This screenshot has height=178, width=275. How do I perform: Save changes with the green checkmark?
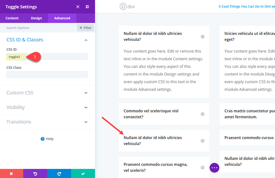[83, 174]
